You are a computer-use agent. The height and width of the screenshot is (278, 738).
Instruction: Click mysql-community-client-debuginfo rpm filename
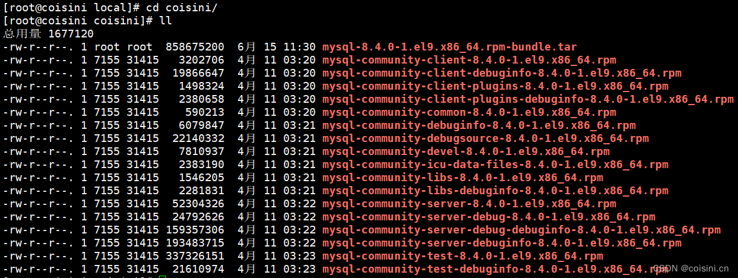502,73
